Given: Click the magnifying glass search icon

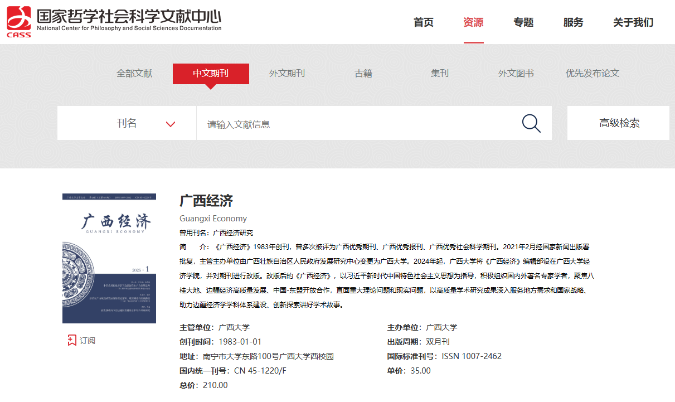Looking at the screenshot, I should point(531,123).
